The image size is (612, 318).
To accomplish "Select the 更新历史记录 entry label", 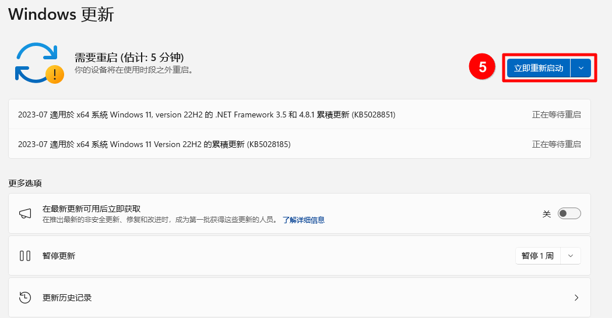I will pyautogui.click(x=67, y=298).
